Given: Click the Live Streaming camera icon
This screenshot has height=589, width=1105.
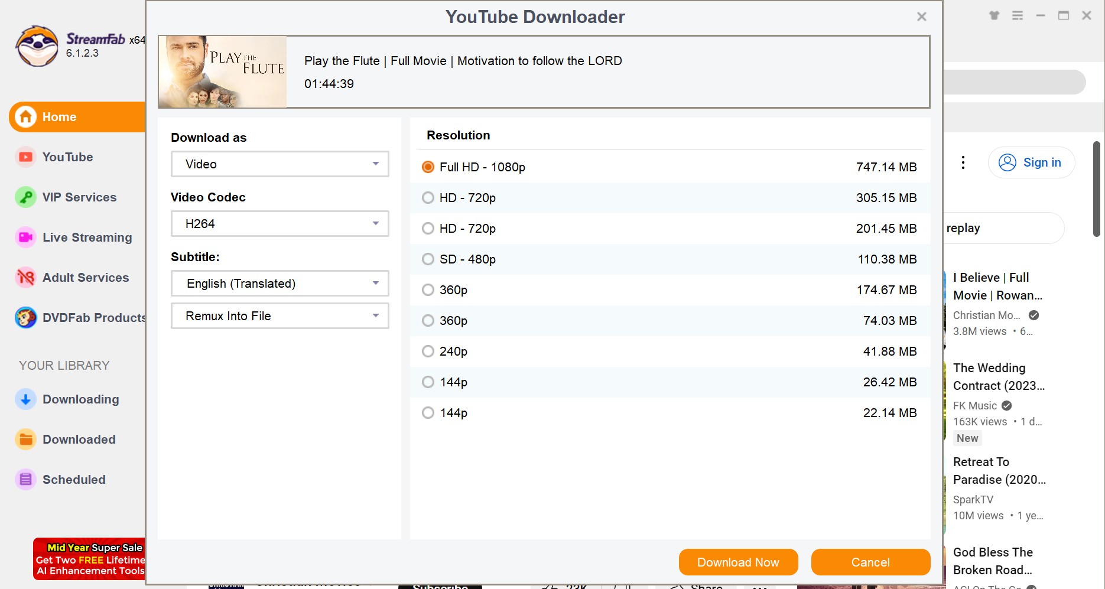Looking at the screenshot, I should [25, 237].
